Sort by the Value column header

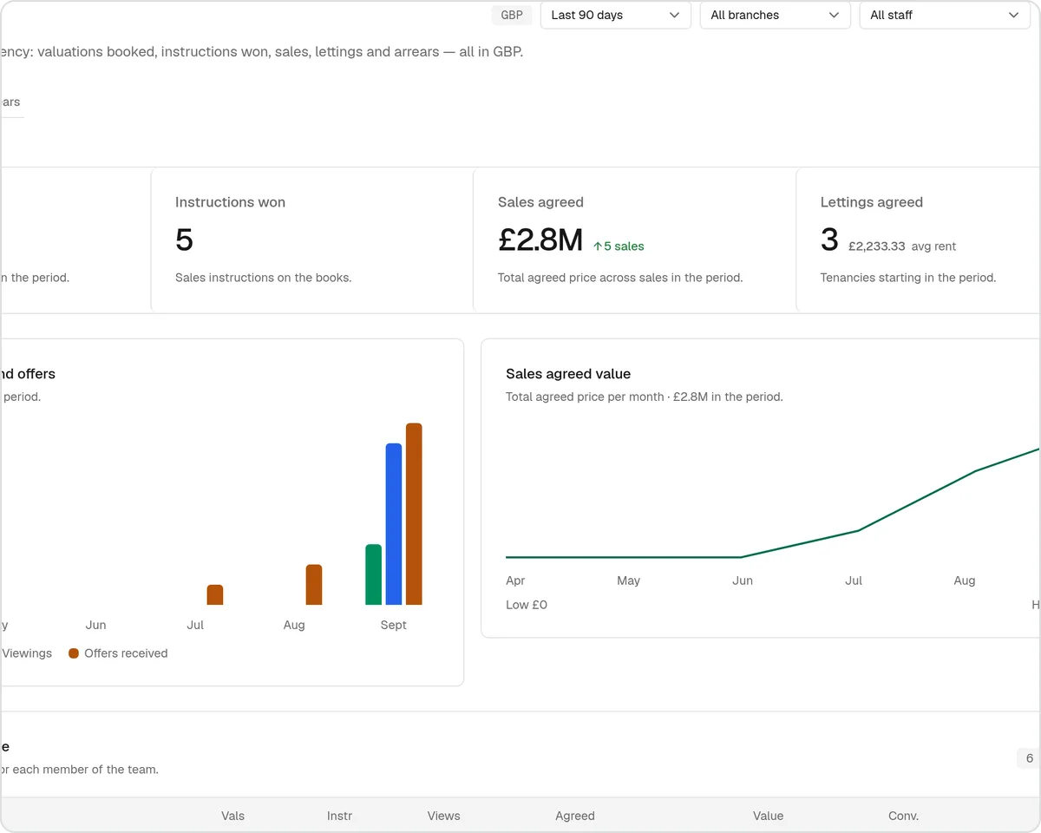click(768, 816)
